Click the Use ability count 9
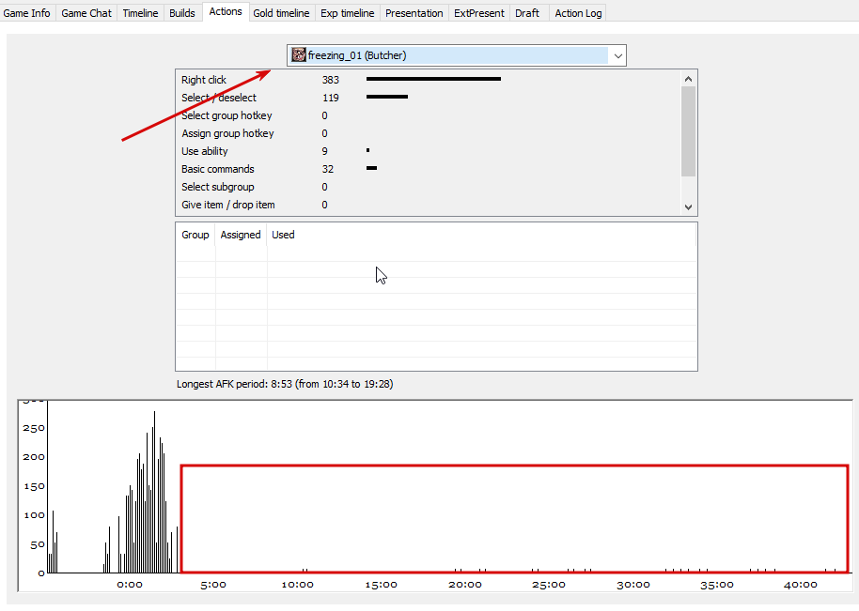Screen dimensions: 859x611 pyautogui.click(x=325, y=151)
